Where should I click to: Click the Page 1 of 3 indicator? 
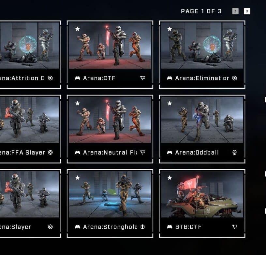[201, 11]
